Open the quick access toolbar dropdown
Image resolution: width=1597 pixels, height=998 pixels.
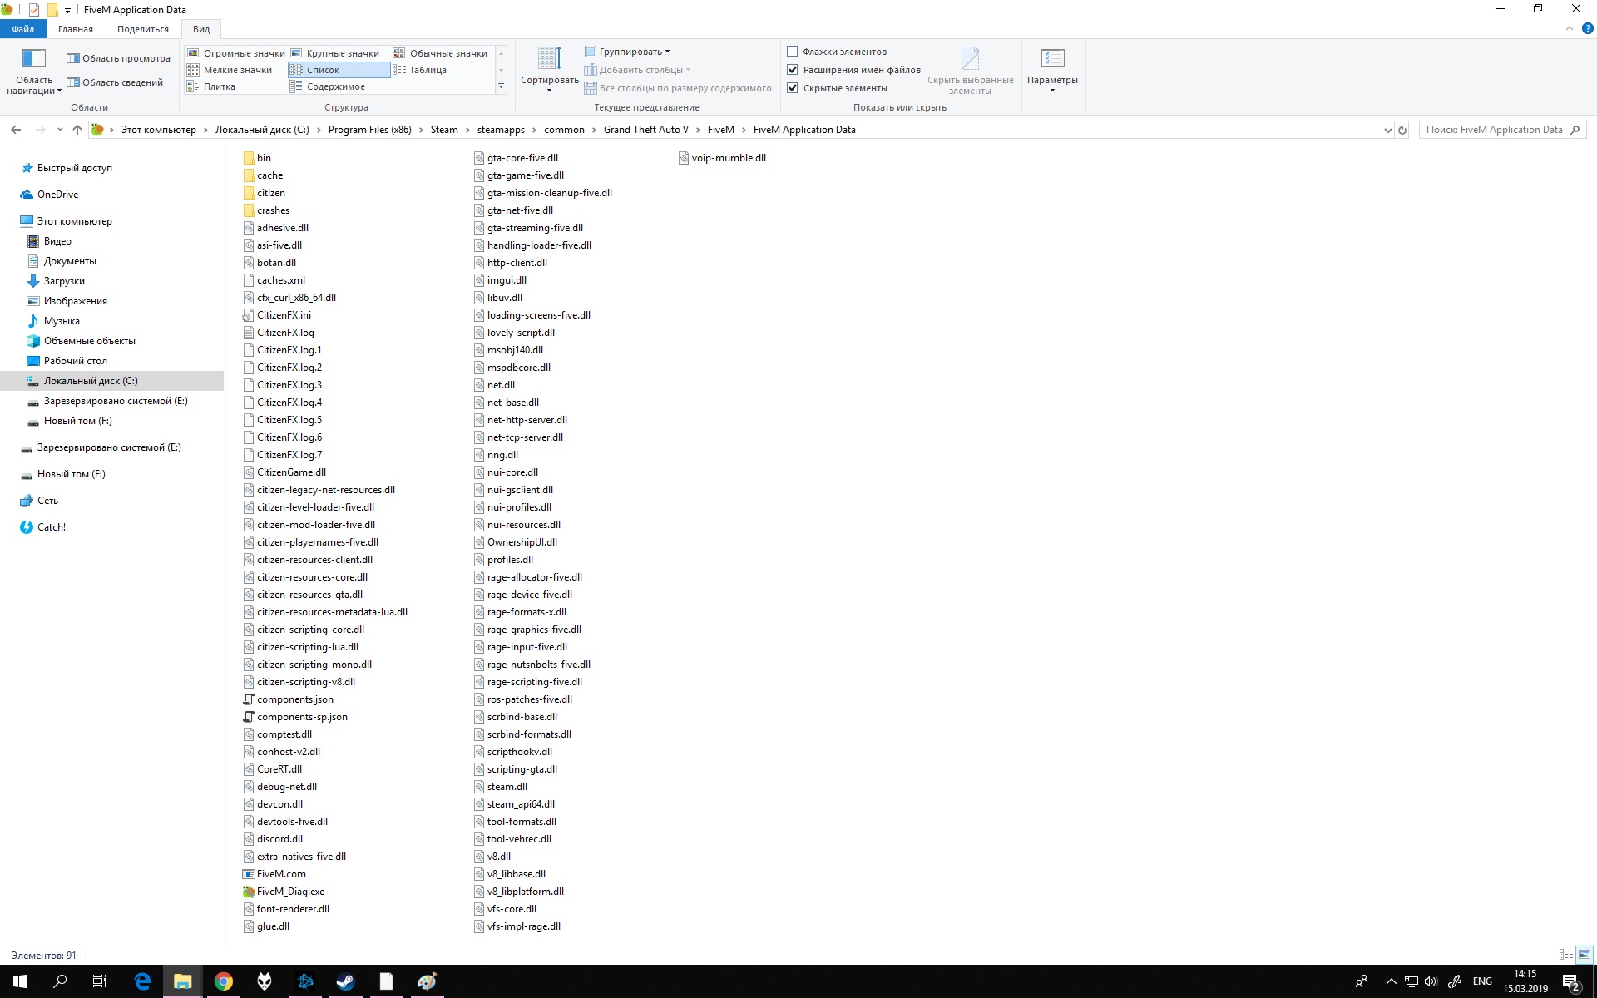tap(68, 11)
